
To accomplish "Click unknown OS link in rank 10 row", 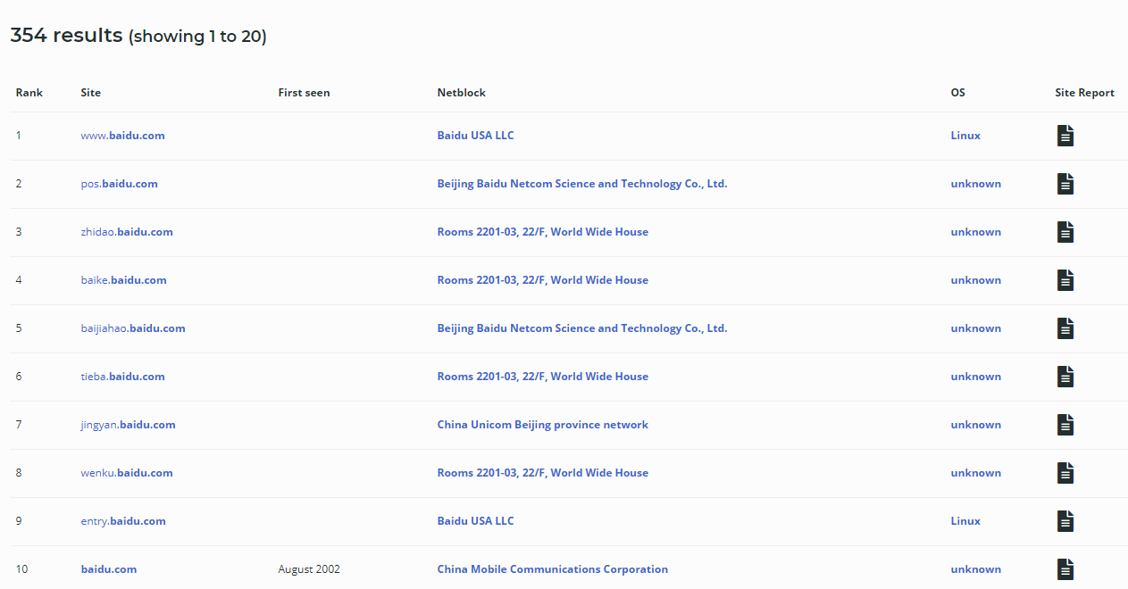I will pyautogui.click(x=975, y=569).
